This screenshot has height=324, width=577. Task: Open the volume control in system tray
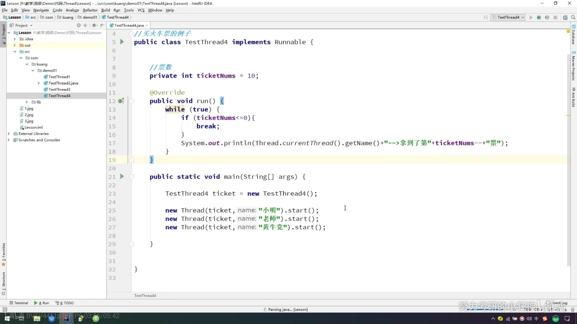(x=529, y=319)
